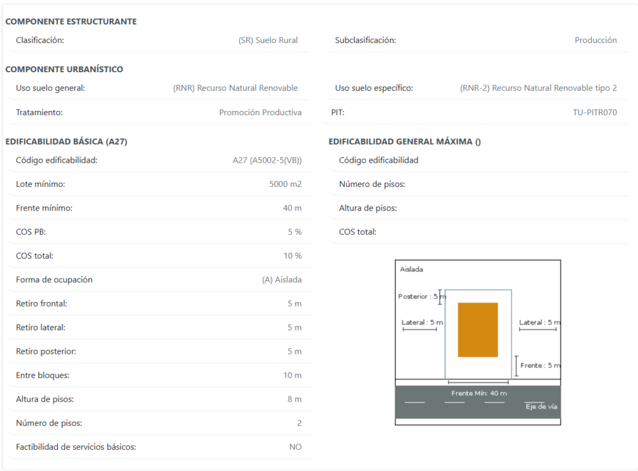Click the A27 (A5002-5(VB)) edificabilidad code
Screen dimensions: 638x471
point(267,160)
